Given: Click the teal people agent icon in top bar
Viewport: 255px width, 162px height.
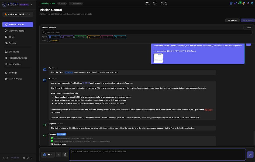Looking at the screenshot, I should (x=252, y=3).
